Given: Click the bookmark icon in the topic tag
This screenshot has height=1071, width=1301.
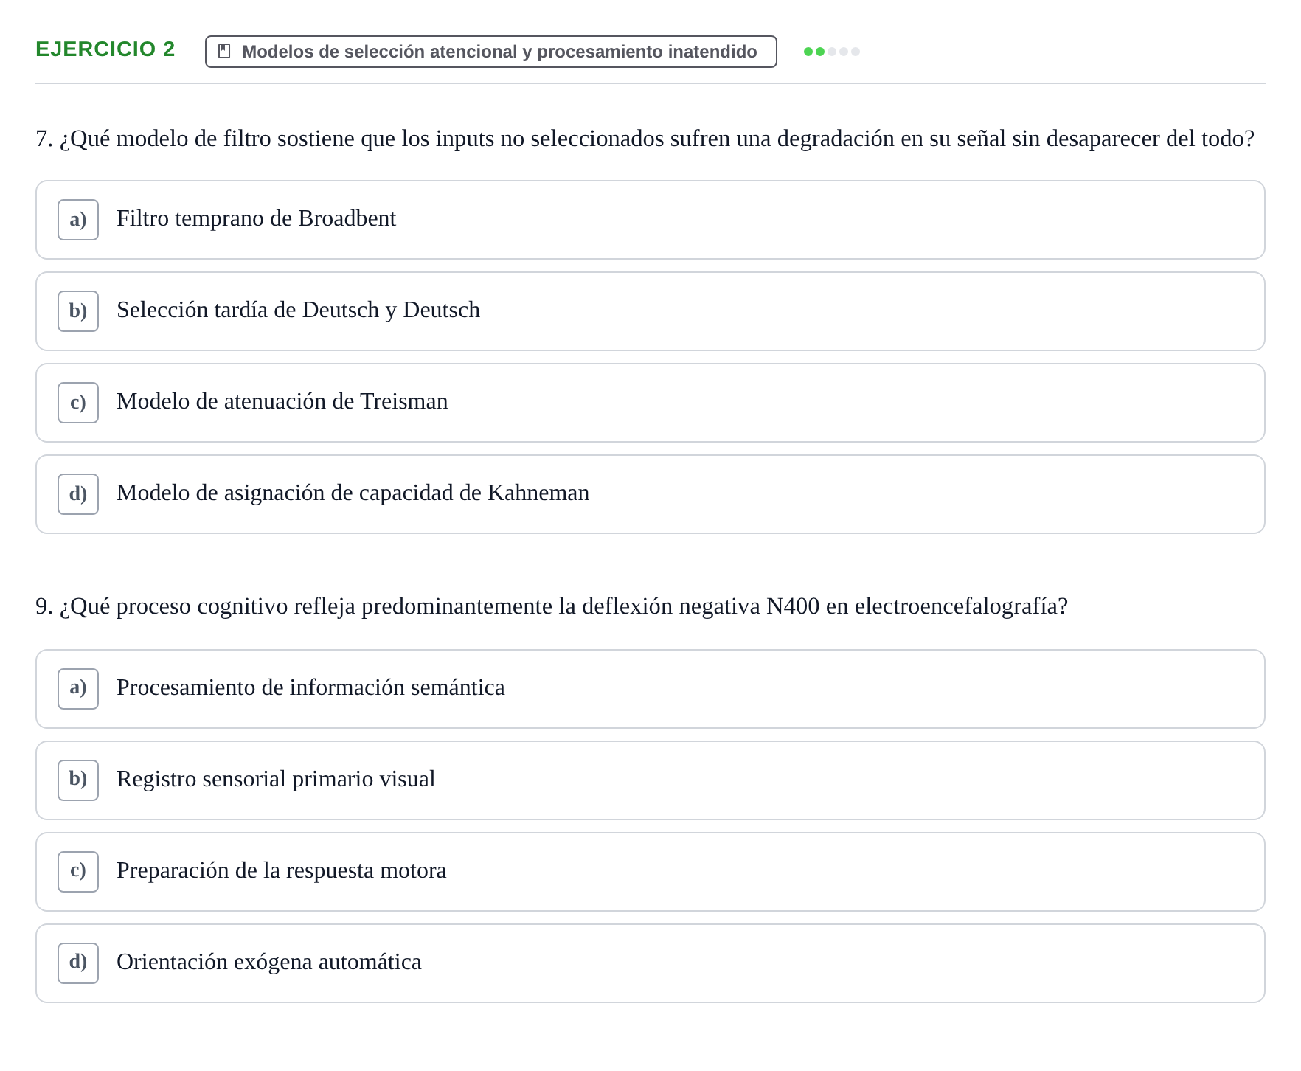Looking at the screenshot, I should click(x=225, y=51).
